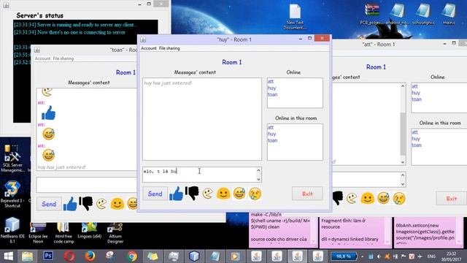Pick the Pac-Man emoji in huy's window
This screenshot has width=467, height=263.
pyautogui.click(x=207, y=194)
